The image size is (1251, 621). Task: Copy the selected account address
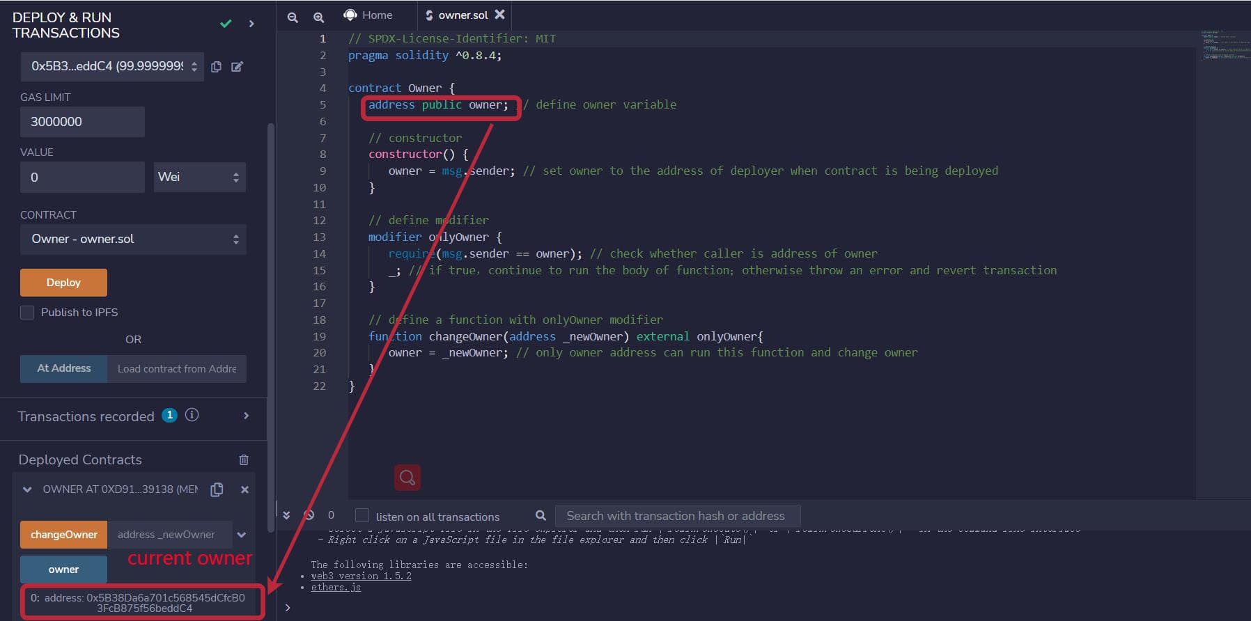216,67
